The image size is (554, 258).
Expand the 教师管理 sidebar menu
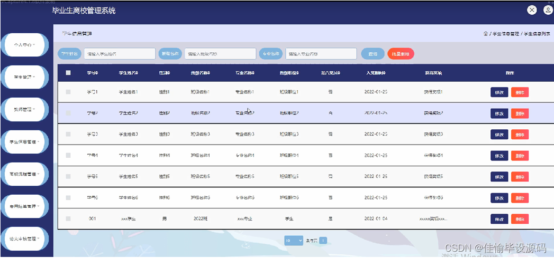(x=25, y=110)
